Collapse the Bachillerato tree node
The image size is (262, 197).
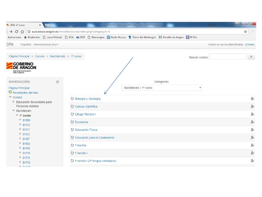[x=14, y=110]
